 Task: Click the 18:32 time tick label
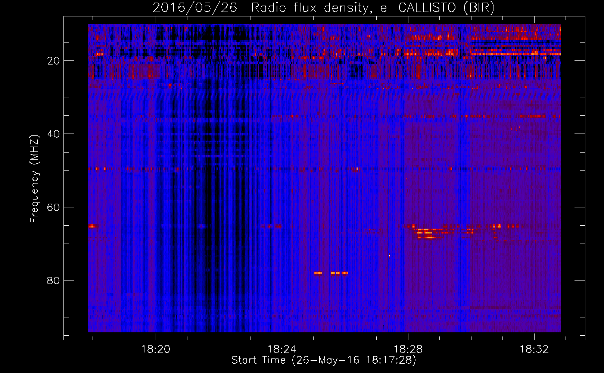(534, 349)
